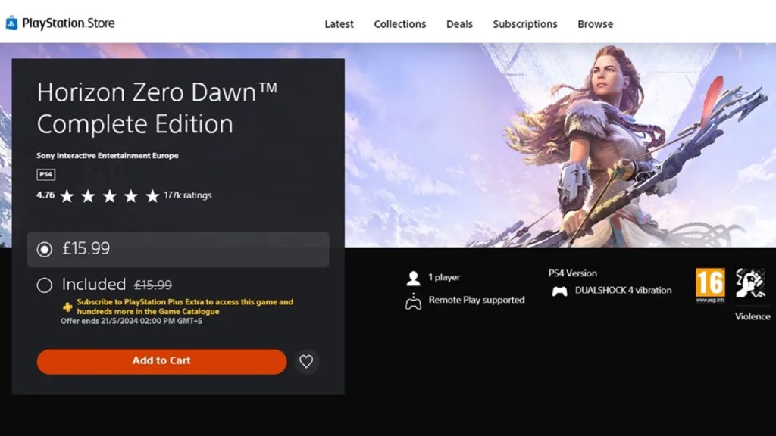Open the Deals section
This screenshot has height=436, width=776.
459,23
